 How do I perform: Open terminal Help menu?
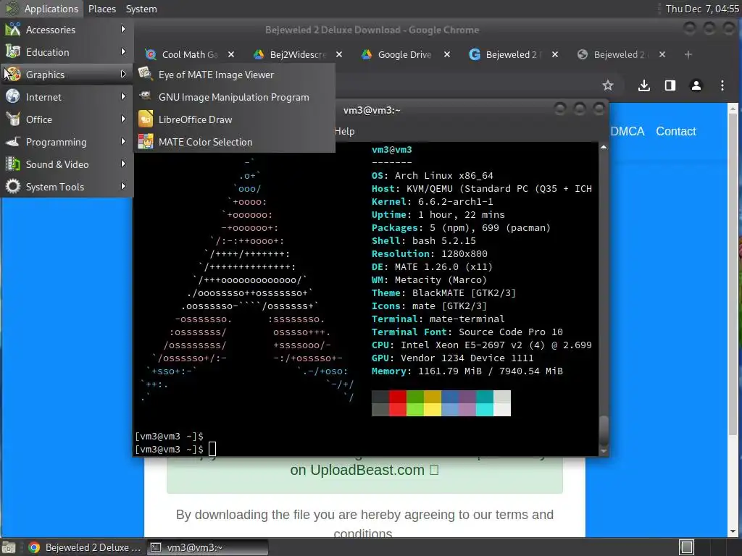(344, 132)
